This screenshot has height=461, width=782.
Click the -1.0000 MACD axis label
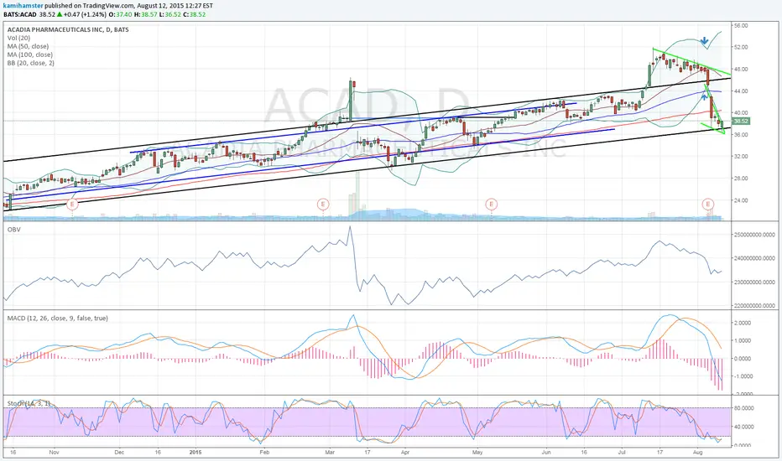coord(742,376)
